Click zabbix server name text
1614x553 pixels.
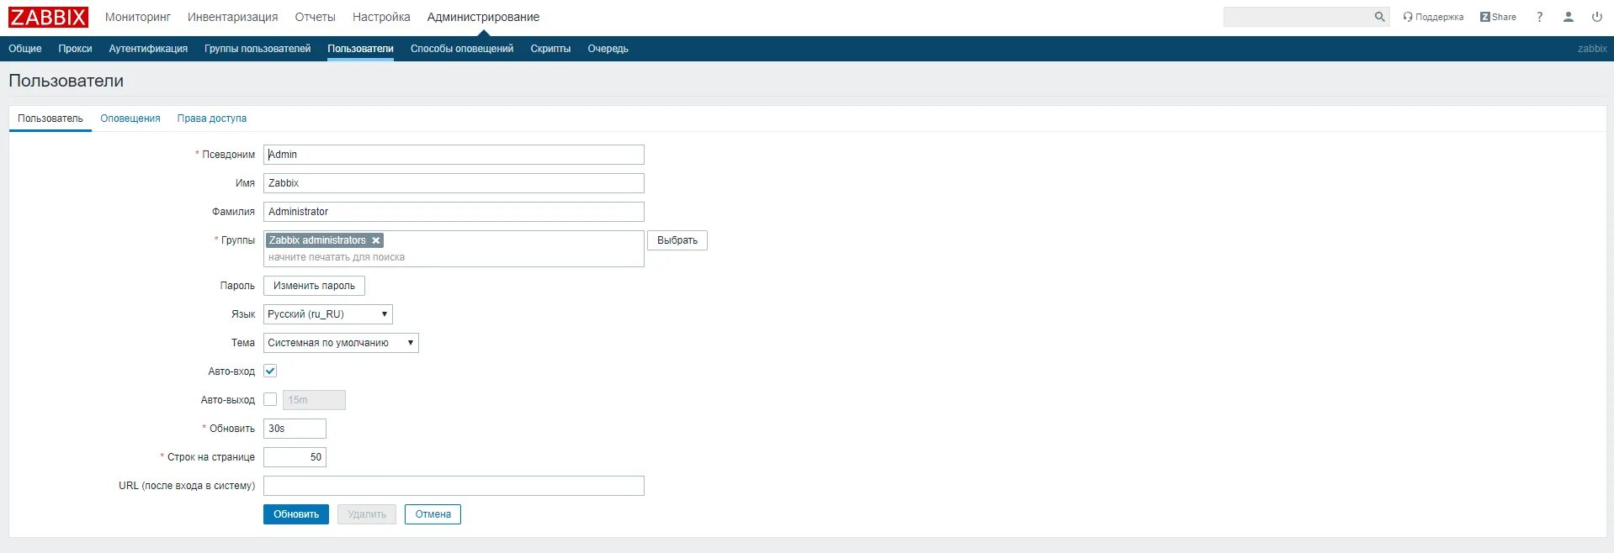[x=1592, y=49]
